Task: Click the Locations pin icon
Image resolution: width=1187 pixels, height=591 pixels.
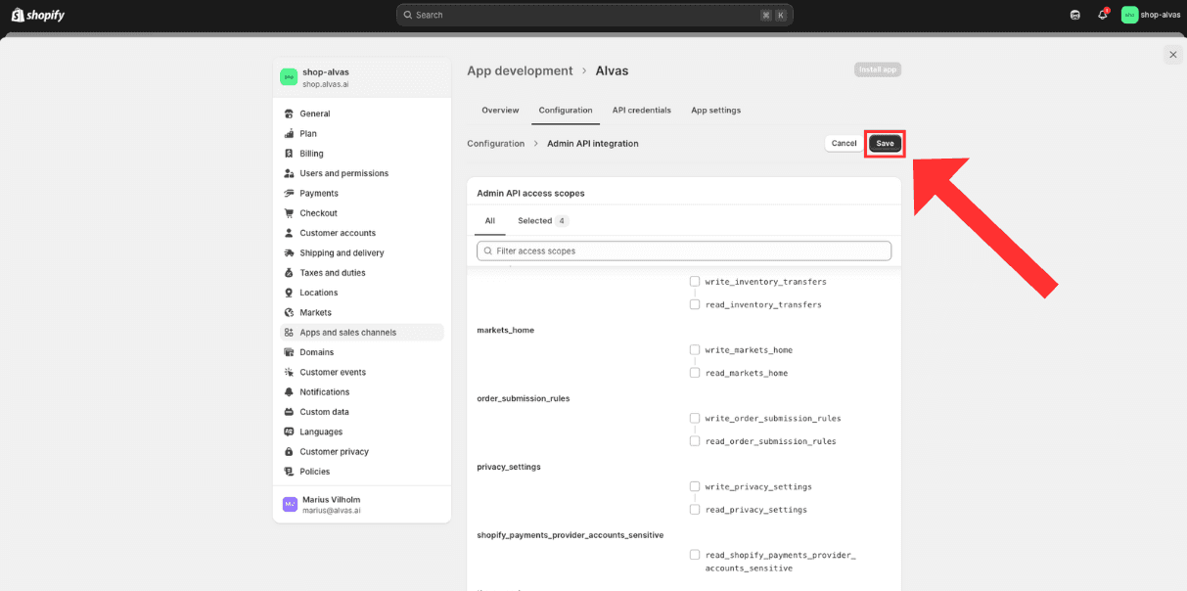Action: click(289, 293)
